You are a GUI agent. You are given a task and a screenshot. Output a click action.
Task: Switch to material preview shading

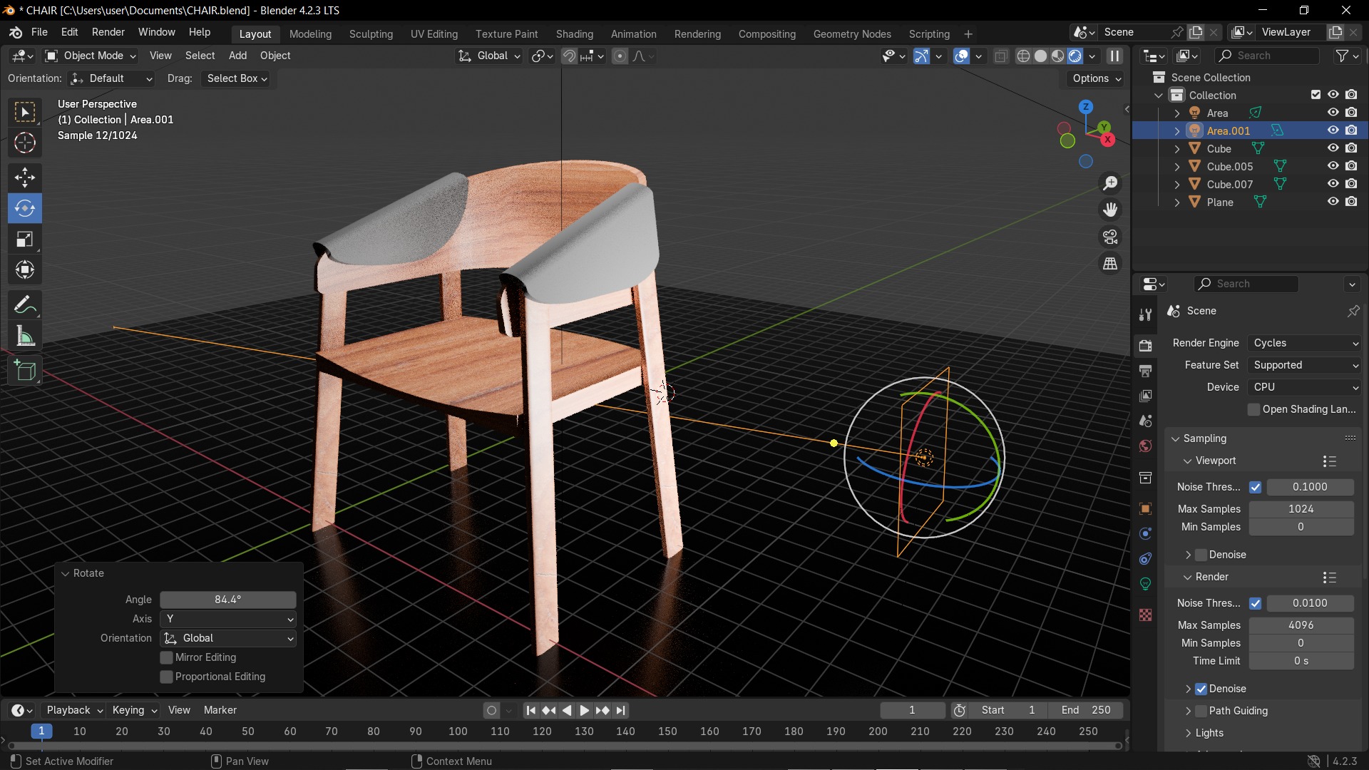(x=1058, y=56)
